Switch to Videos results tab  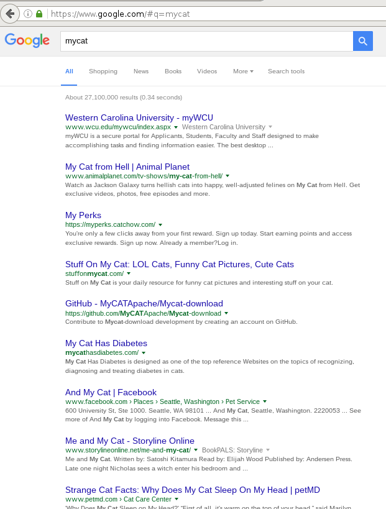click(x=207, y=71)
